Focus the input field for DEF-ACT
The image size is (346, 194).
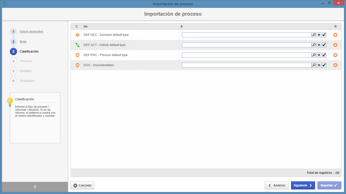point(246,45)
